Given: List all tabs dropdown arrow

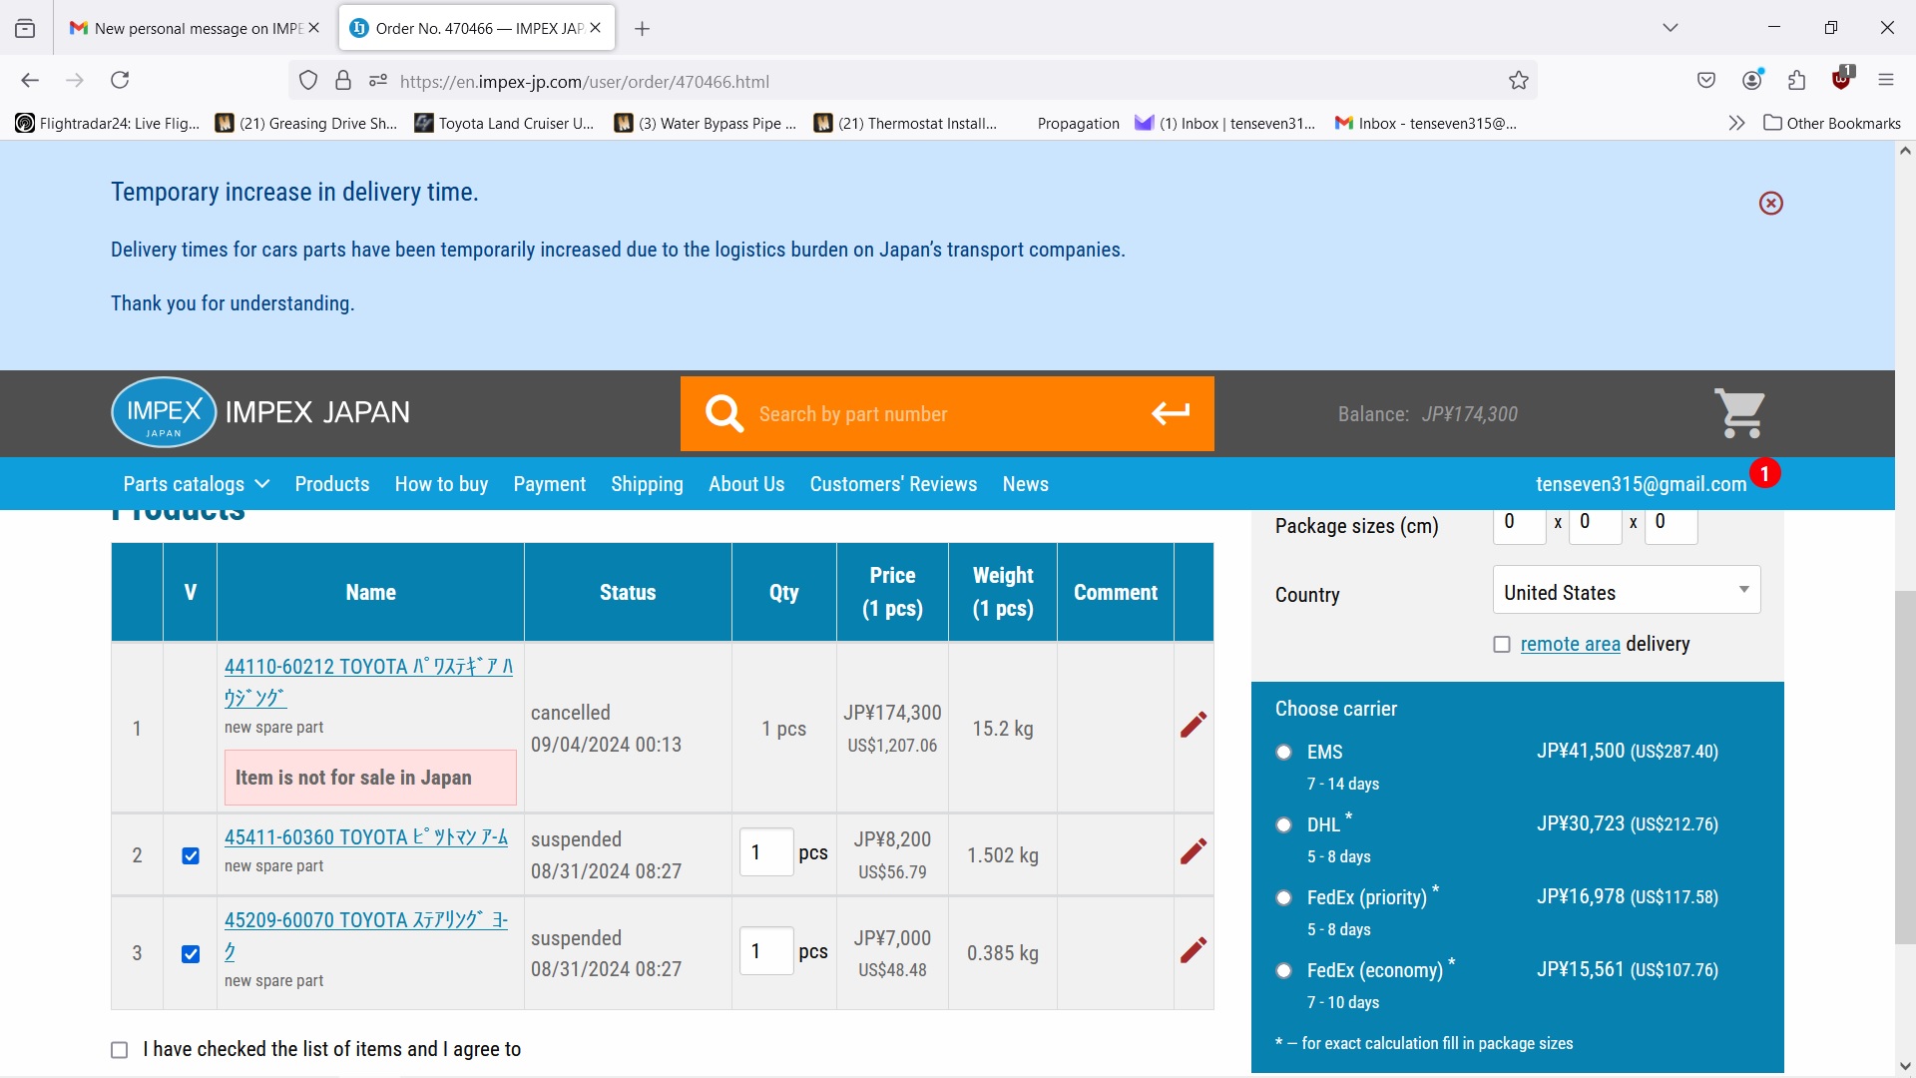Looking at the screenshot, I should click(1671, 28).
